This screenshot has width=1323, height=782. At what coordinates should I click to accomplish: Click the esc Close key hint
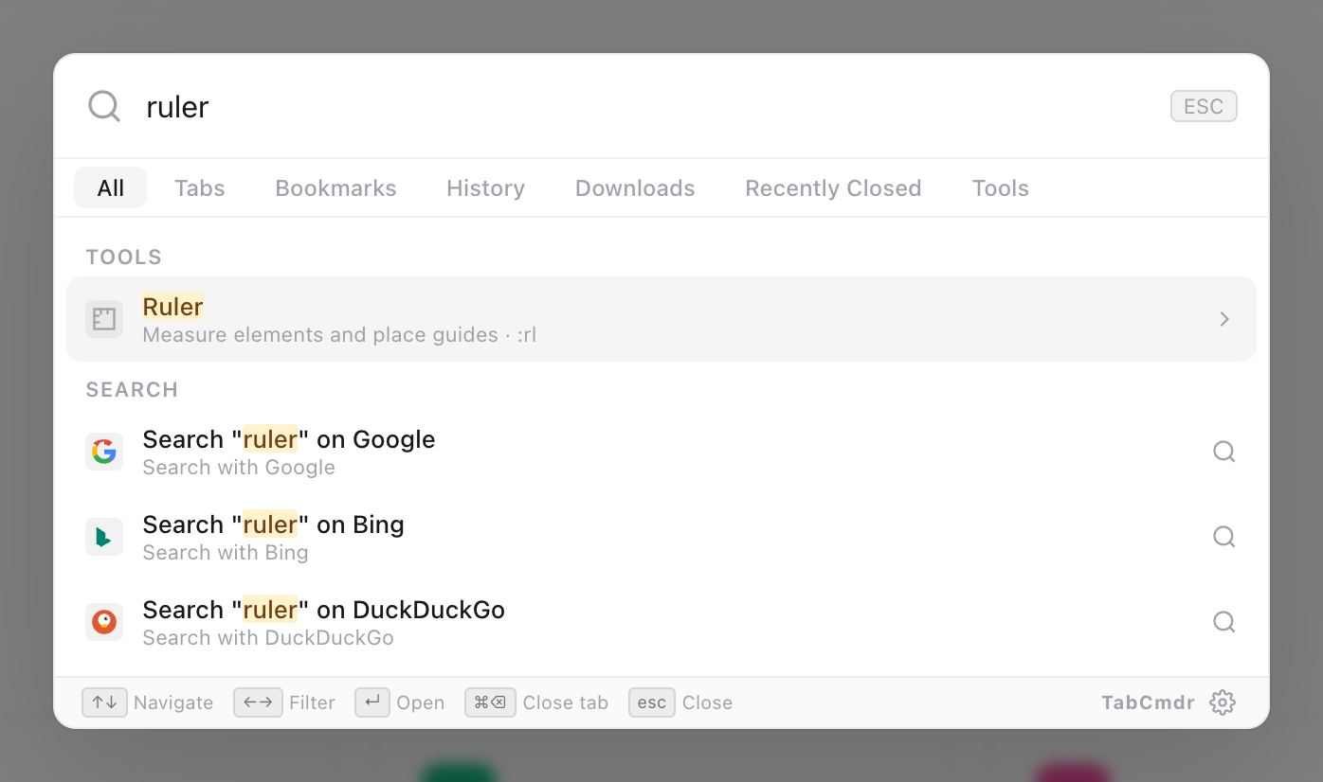tap(652, 702)
